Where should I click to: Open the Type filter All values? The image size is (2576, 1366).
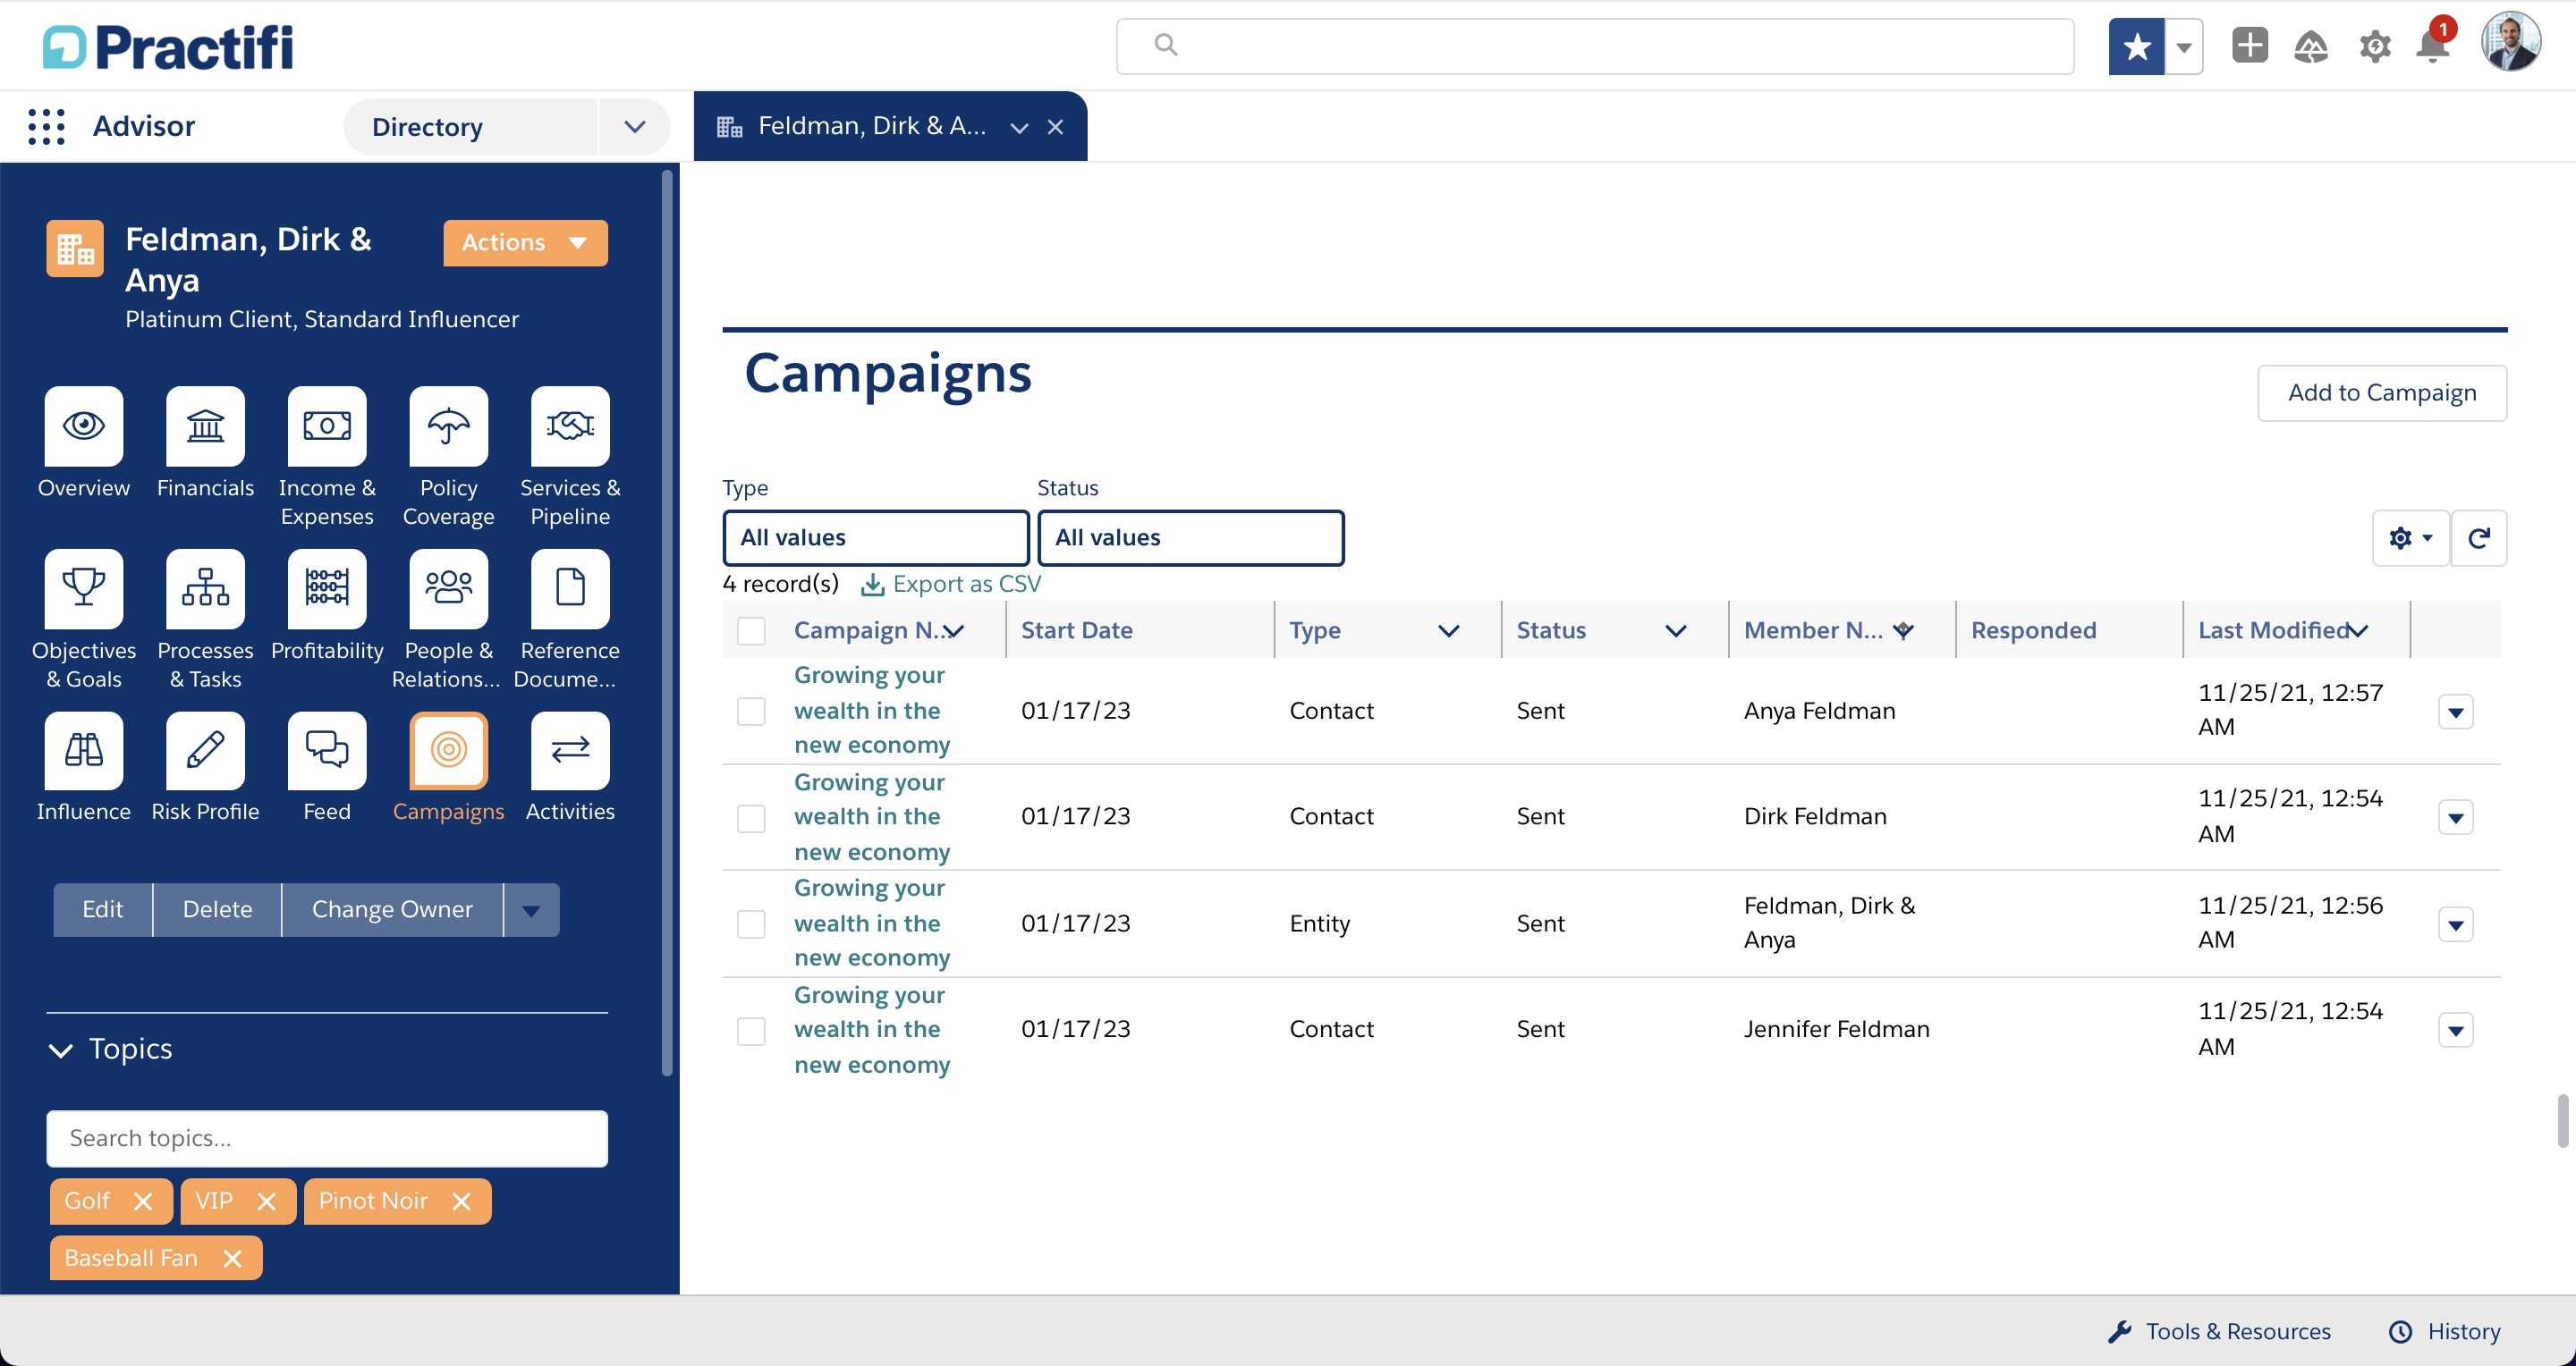click(x=876, y=538)
